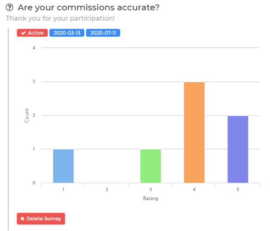270x231 pixels.
Task: Click the 'Thank you for your participation!' text
Action: coord(61,19)
